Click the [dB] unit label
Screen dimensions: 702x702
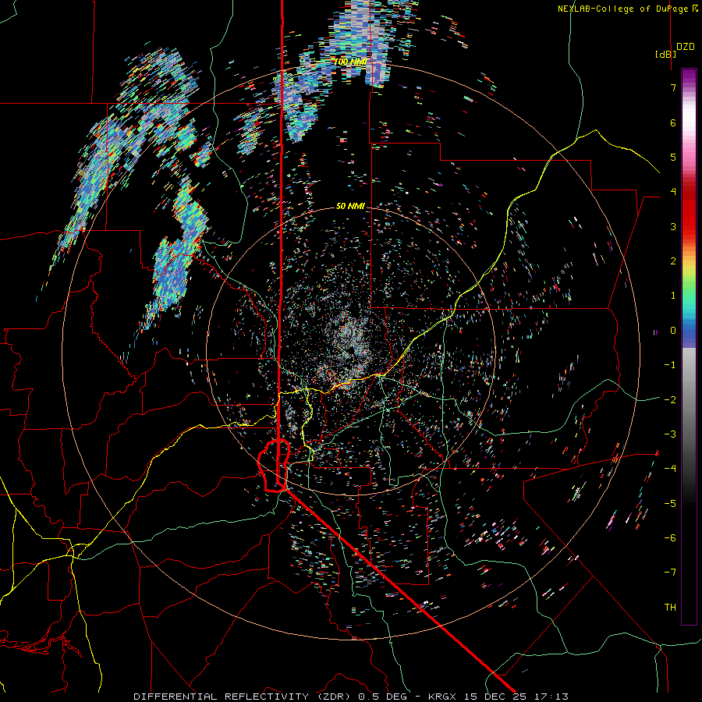pos(665,54)
